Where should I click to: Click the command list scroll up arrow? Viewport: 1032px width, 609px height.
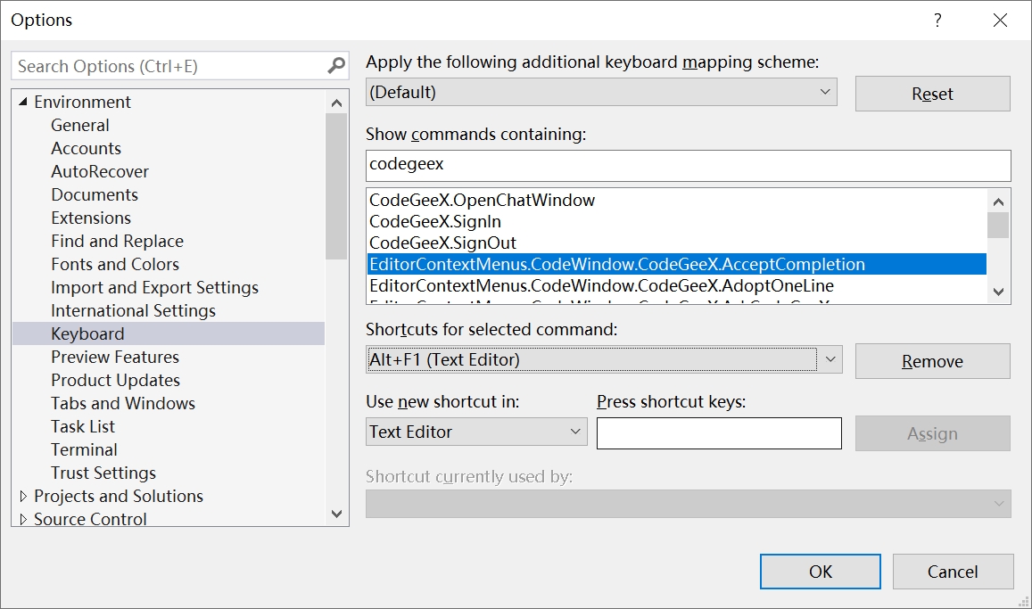point(998,202)
